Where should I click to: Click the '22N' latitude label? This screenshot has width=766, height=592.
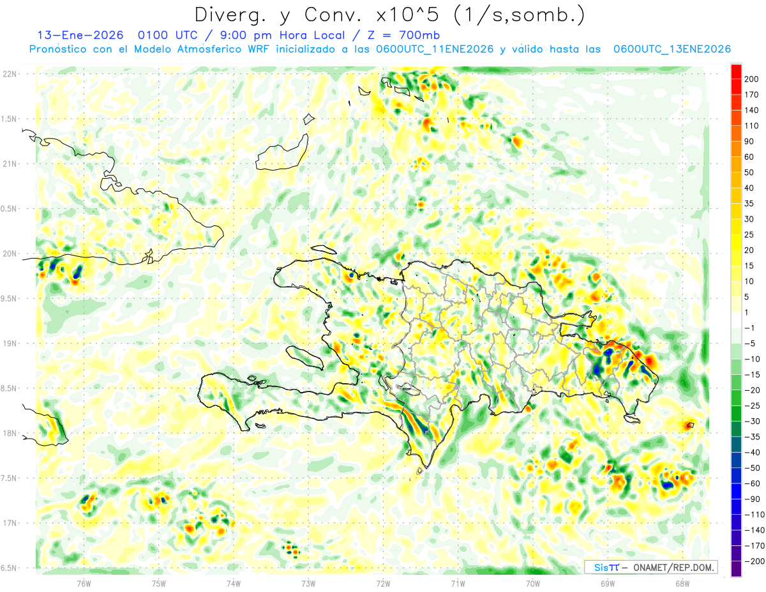pos(9,74)
